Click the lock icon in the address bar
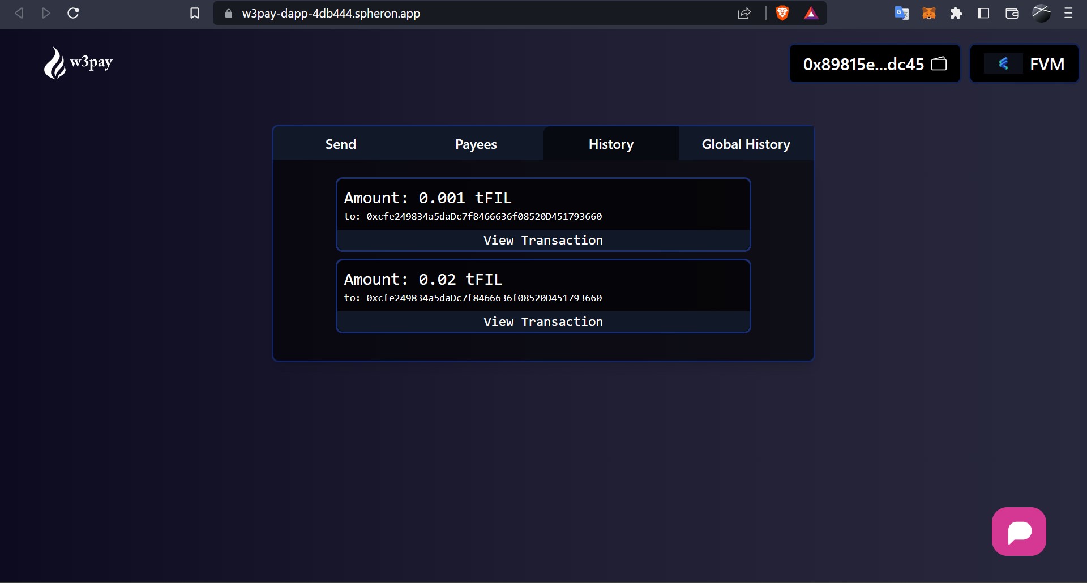This screenshot has height=583, width=1087. tap(229, 13)
